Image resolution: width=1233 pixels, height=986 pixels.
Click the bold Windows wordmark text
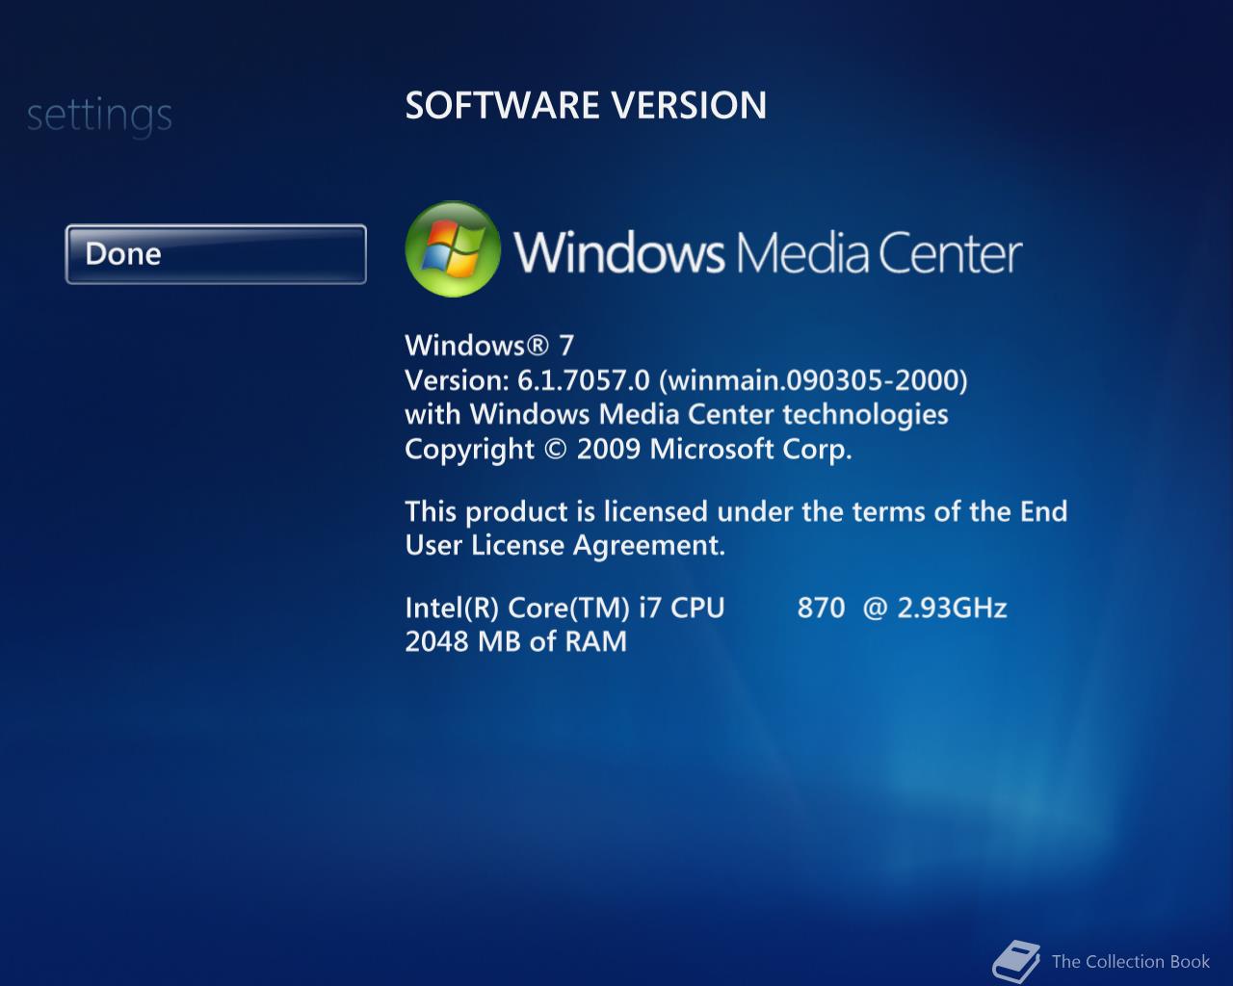[x=619, y=251]
